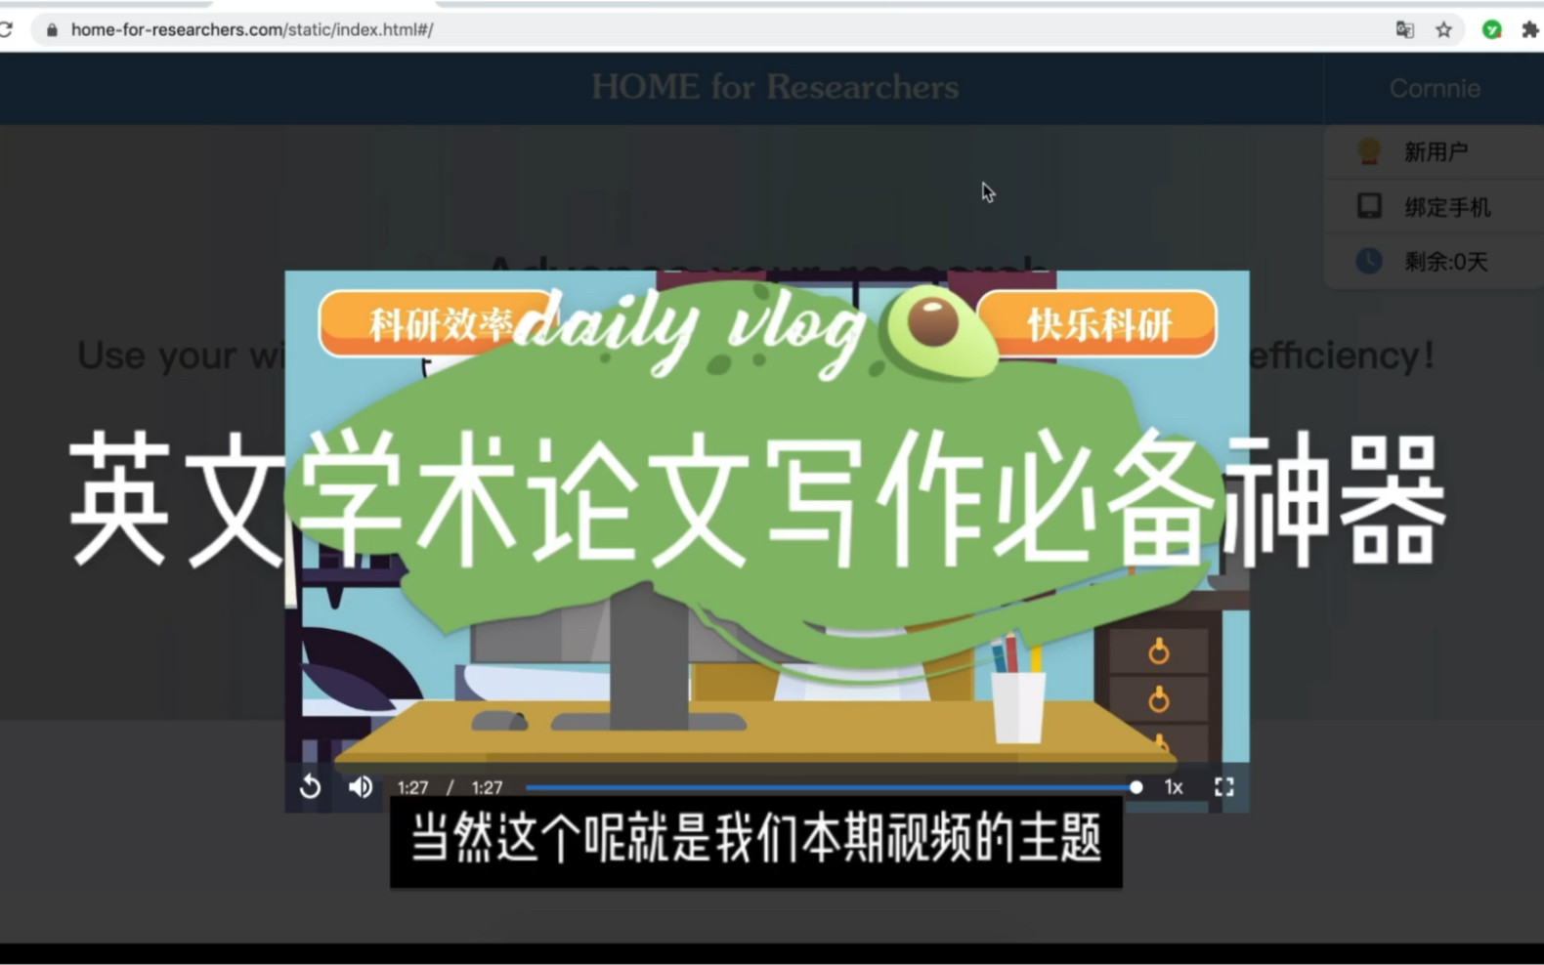Enter fullscreen with the expand icon
The image size is (1544, 965).
(1223, 787)
